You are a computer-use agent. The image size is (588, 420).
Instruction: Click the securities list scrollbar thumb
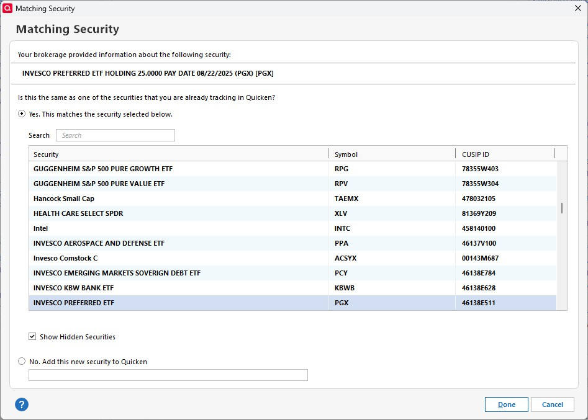coord(562,208)
